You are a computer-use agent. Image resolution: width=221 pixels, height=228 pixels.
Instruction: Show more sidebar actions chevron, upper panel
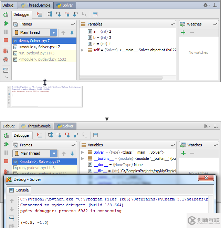point(7,77)
